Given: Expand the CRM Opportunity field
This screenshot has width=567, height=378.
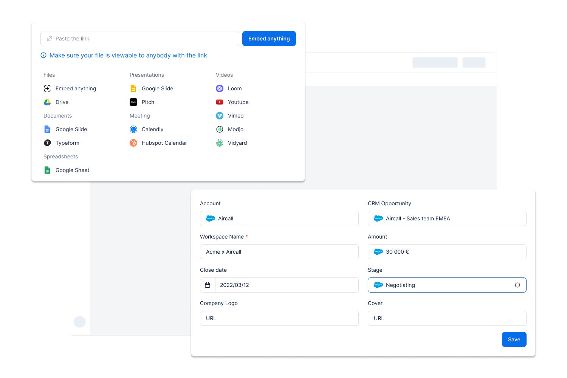Looking at the screenshot, I should tap(447, 218).
